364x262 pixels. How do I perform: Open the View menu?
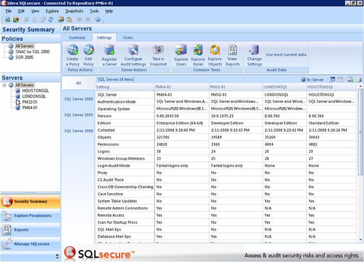[35, 11]
